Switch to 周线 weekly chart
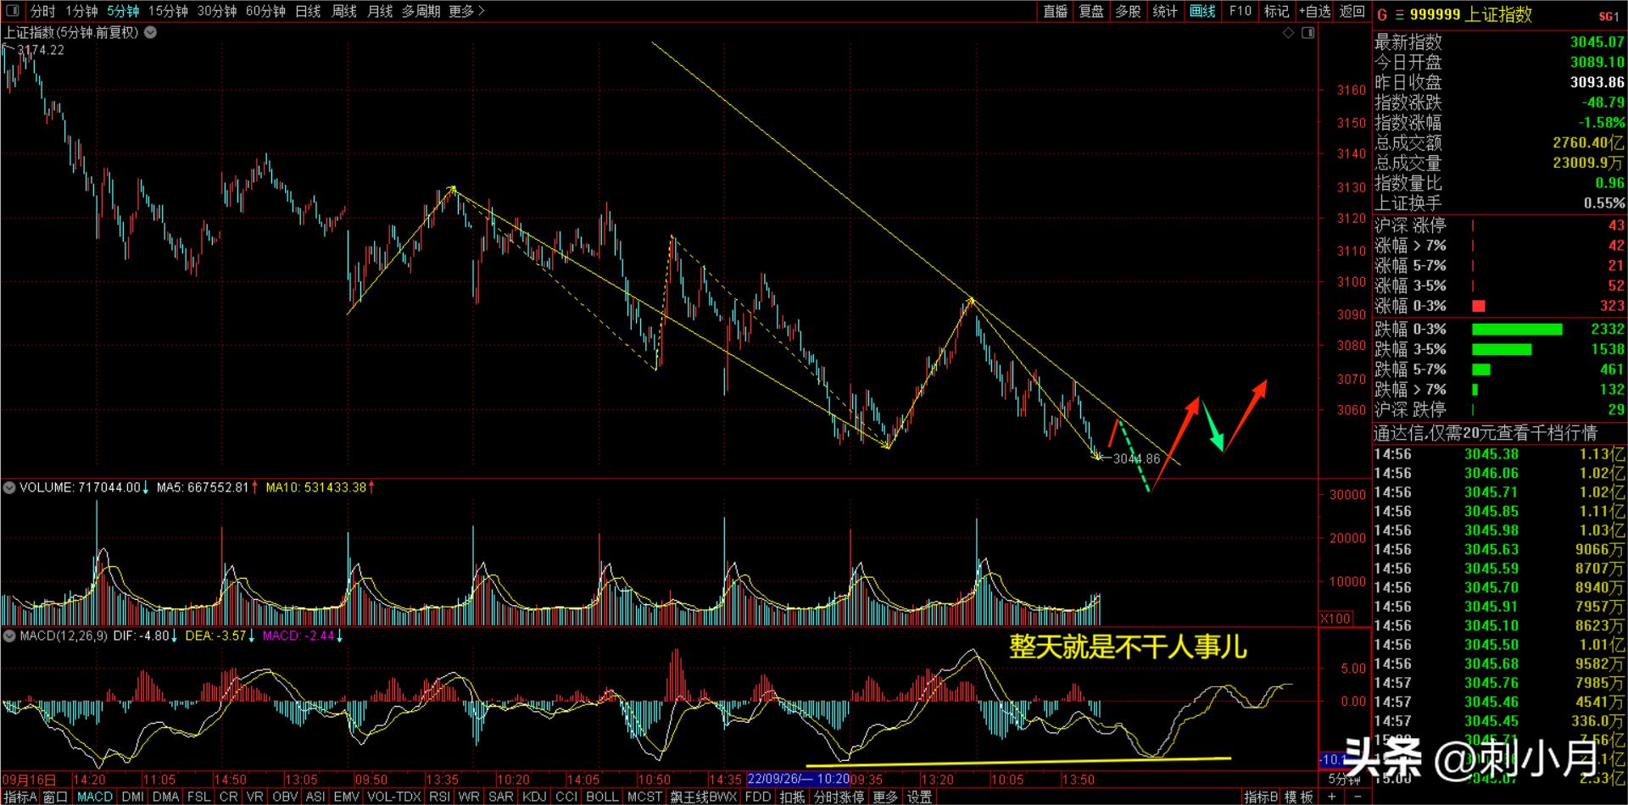This screenshot has height=805, width=1628. coord(343,11)
